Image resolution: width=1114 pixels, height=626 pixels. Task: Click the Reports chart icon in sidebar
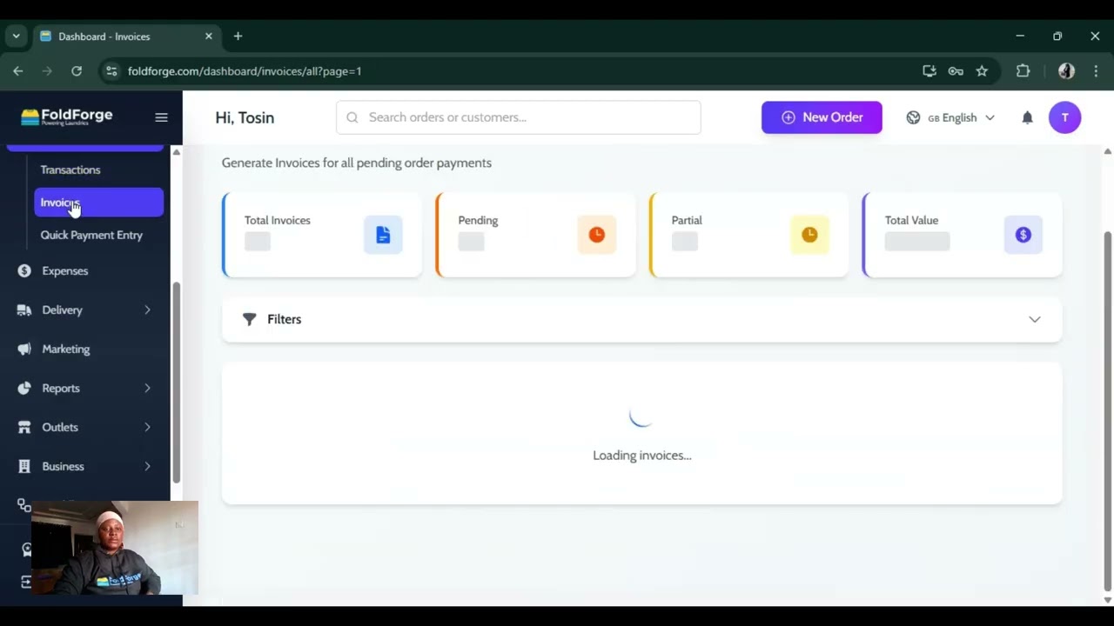click(x=24, y=388)
